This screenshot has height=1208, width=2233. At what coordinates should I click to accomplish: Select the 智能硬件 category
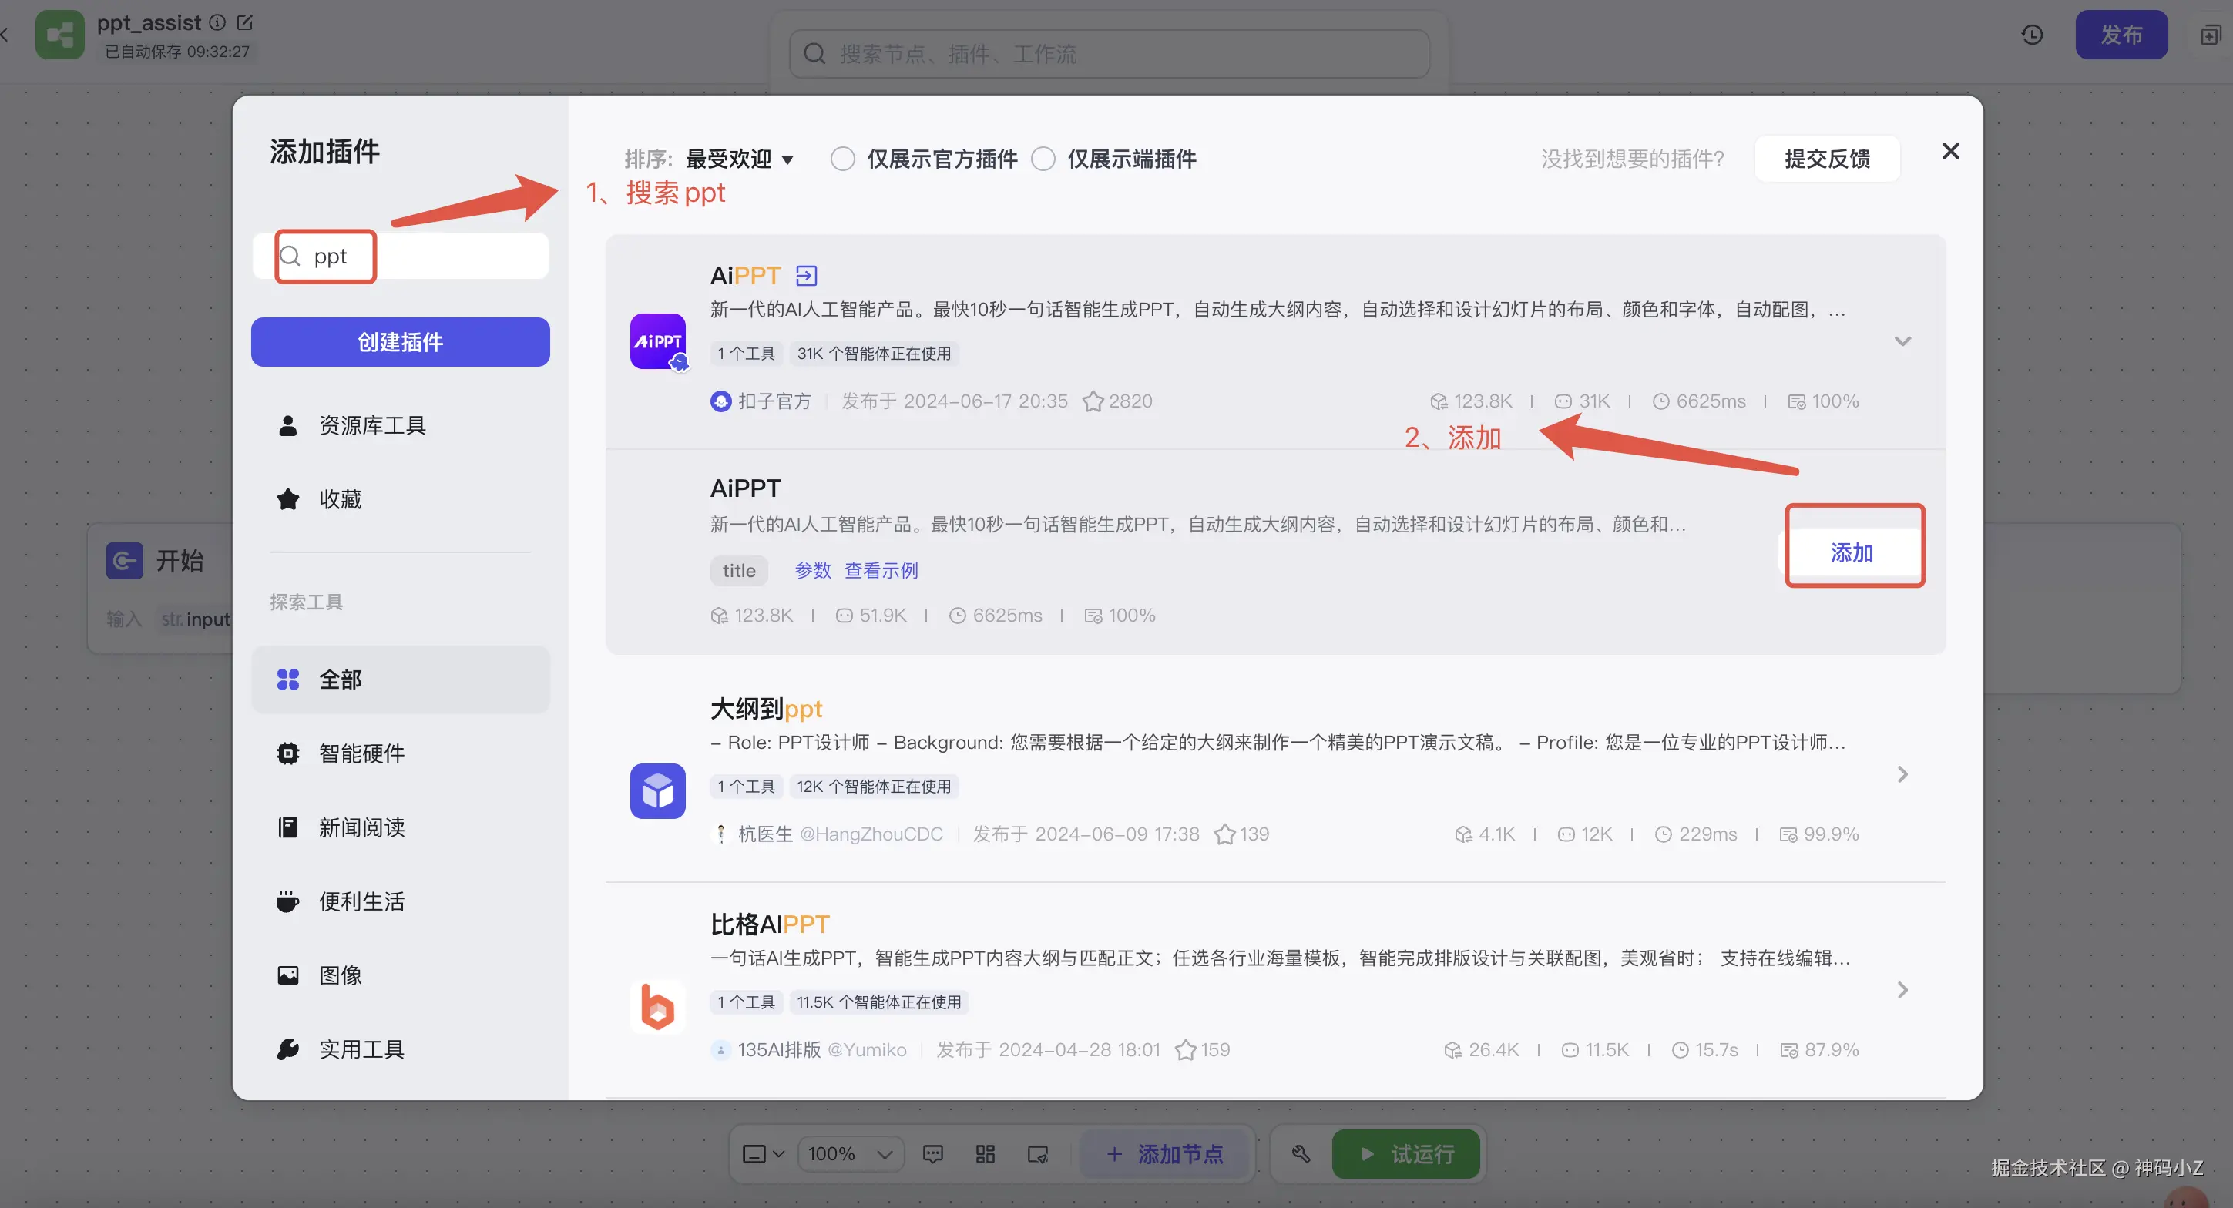(361, 753)
